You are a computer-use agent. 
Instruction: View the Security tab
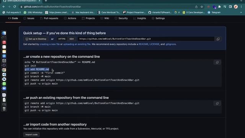pos(121,18)
